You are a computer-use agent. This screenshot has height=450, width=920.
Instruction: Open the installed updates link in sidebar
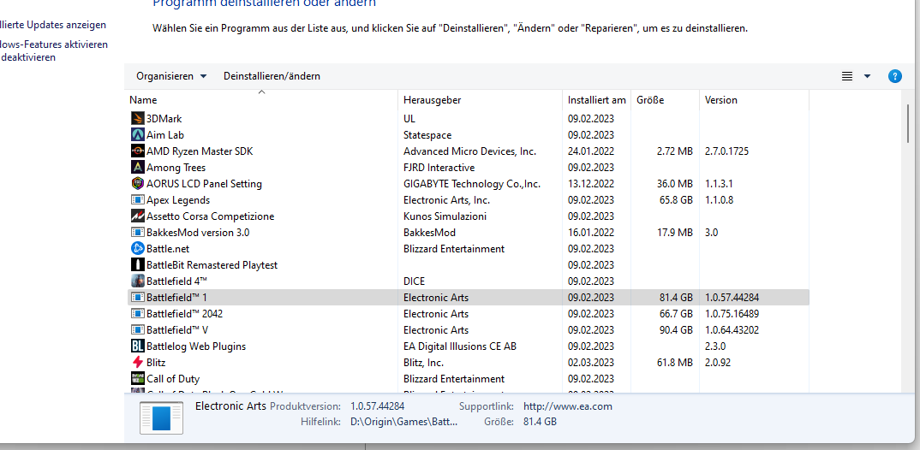tap(53, 25)
